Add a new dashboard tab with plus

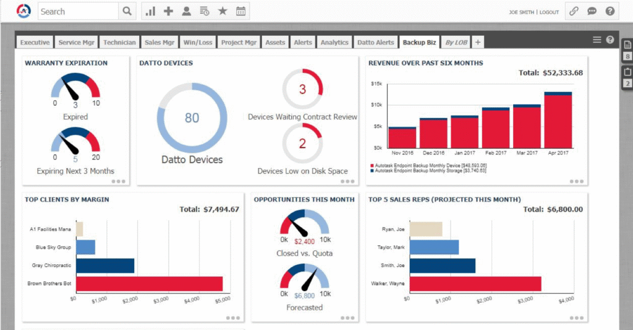pos(478,43)
